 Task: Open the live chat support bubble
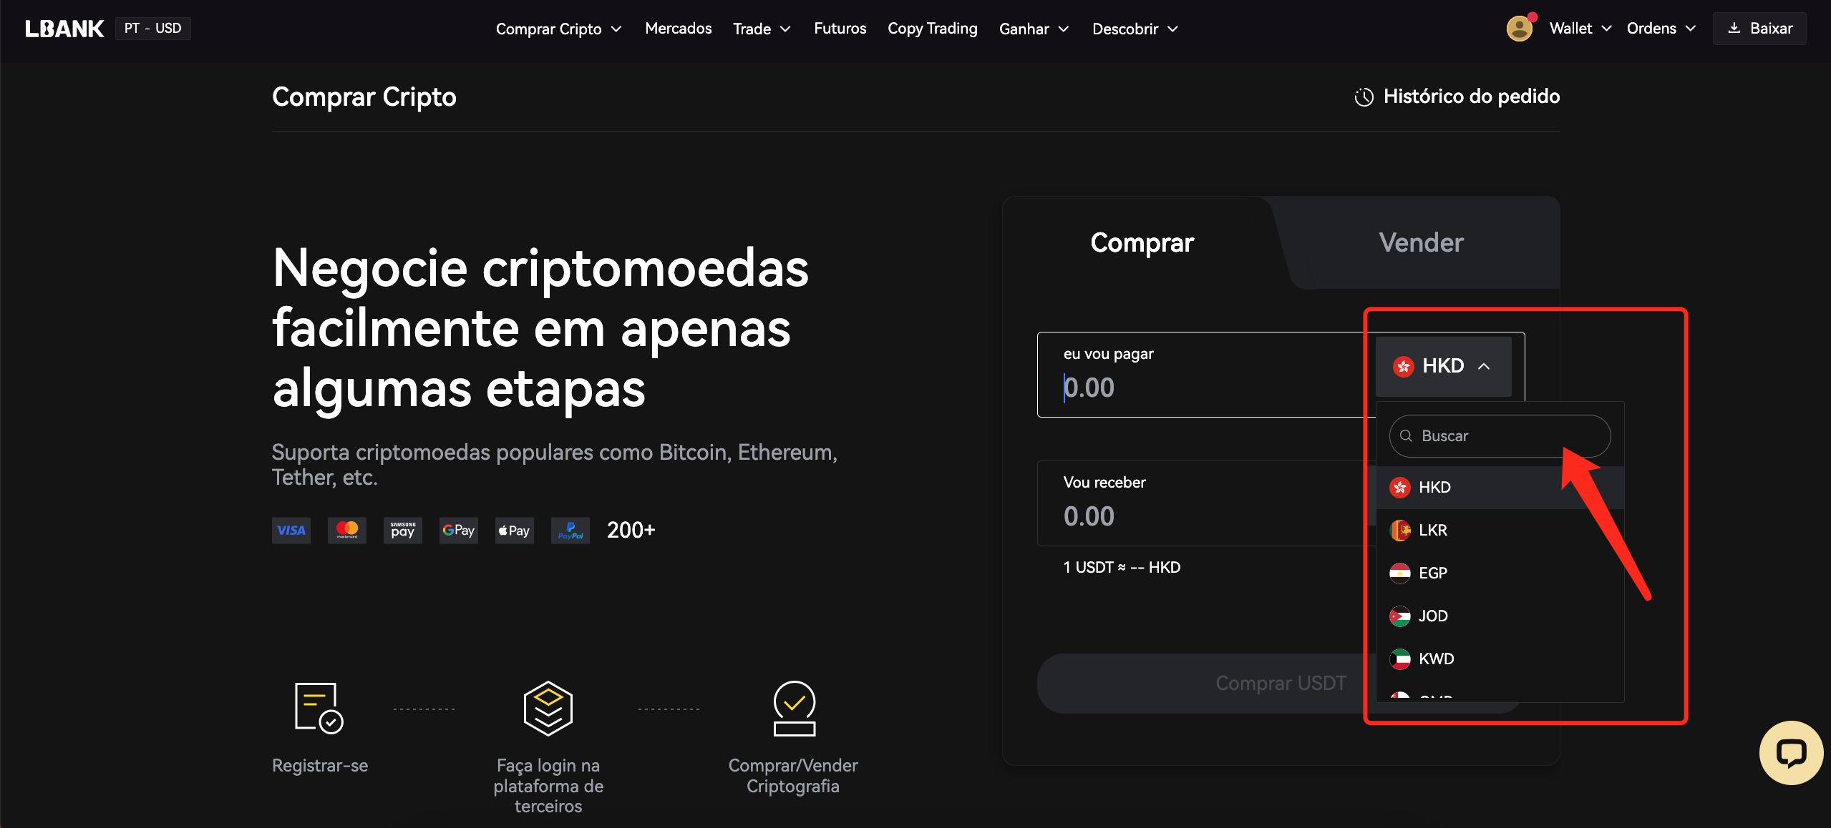coord(1791,752)
